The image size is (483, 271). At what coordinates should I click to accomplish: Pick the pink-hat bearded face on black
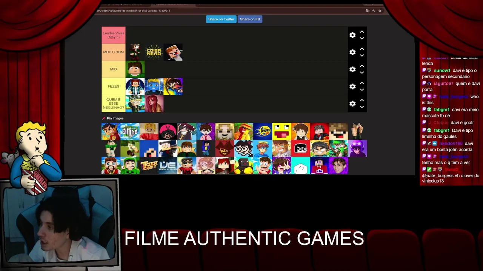(x=168, y=131)
